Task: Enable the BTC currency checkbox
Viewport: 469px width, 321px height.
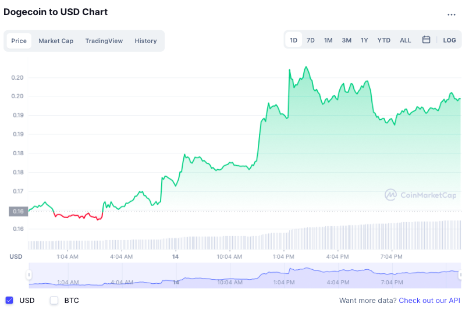Action: tap(54, 301)
